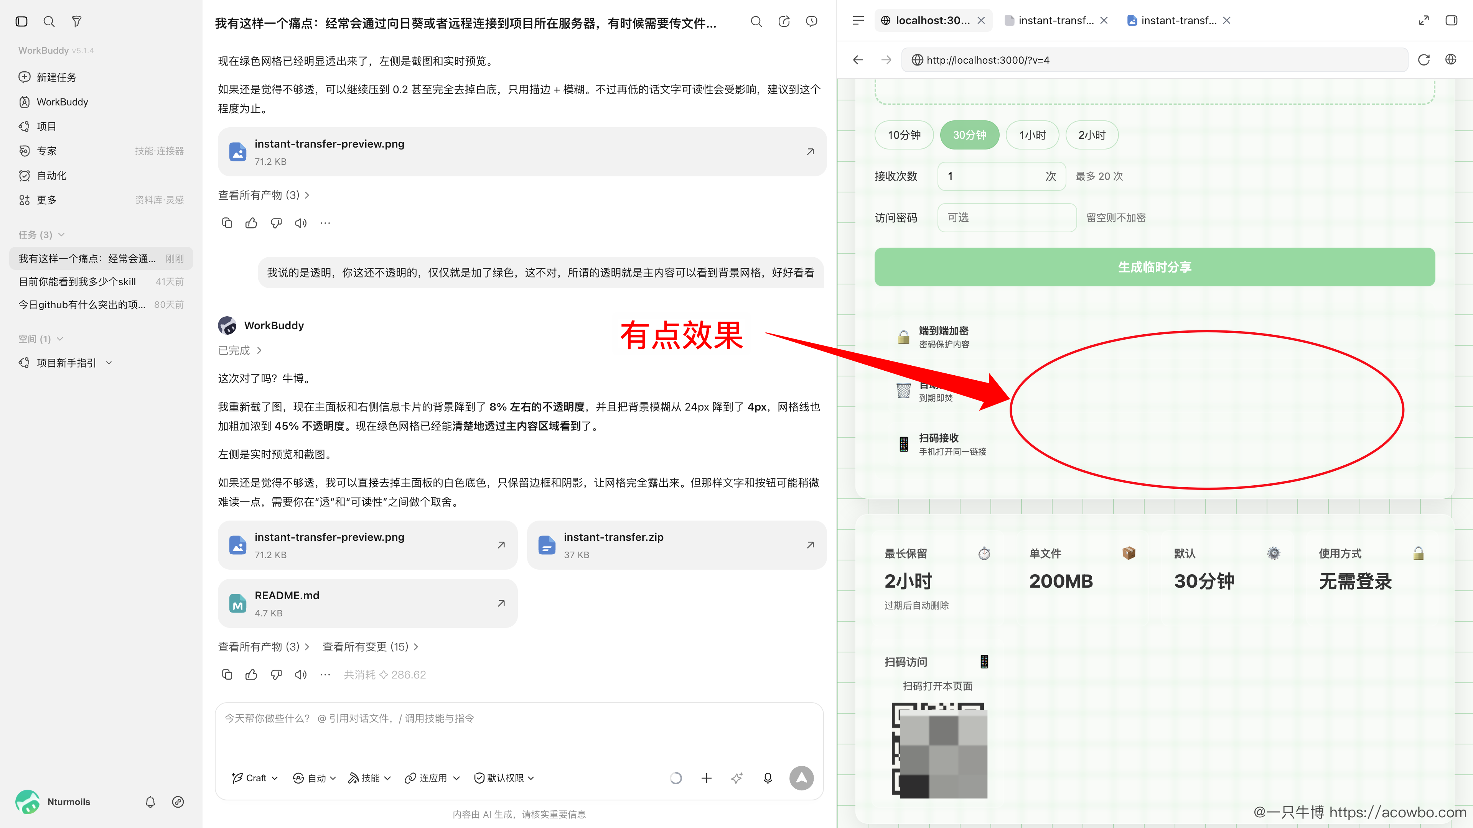Select 2小时 expiry option
The image size is (1473, 828).
pyautogui.click(x=1092, y=135)
